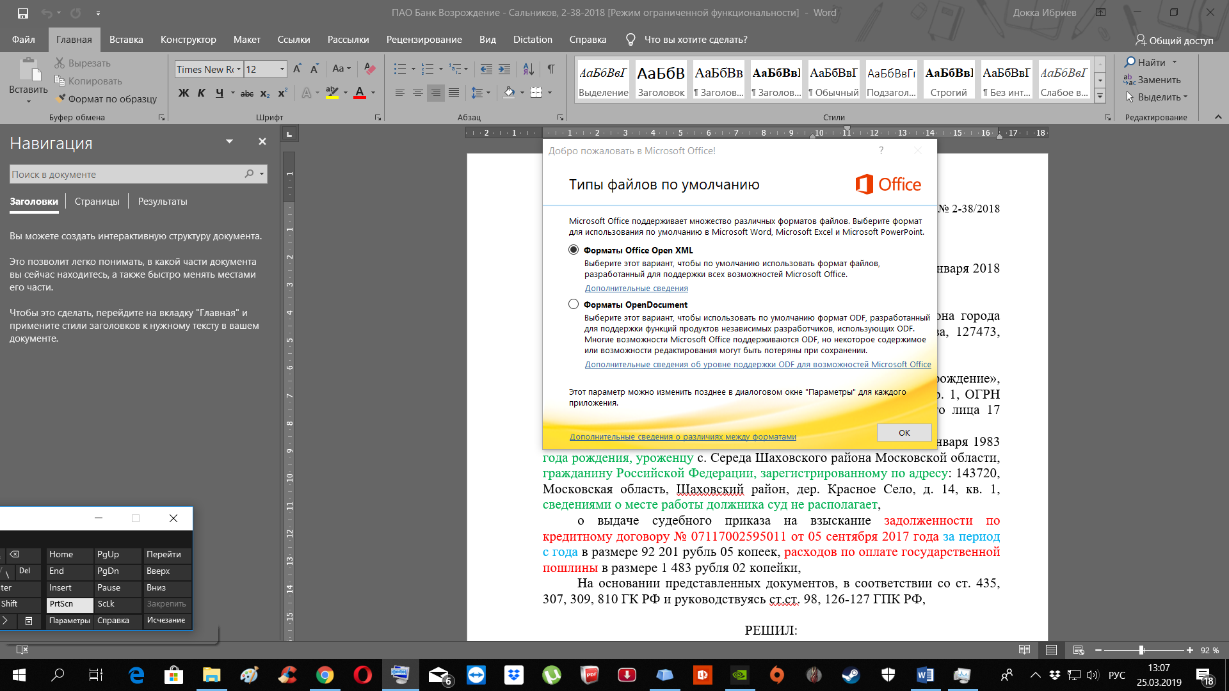
Task: Apply strikethrough formatting
Action: pos(247,93)
